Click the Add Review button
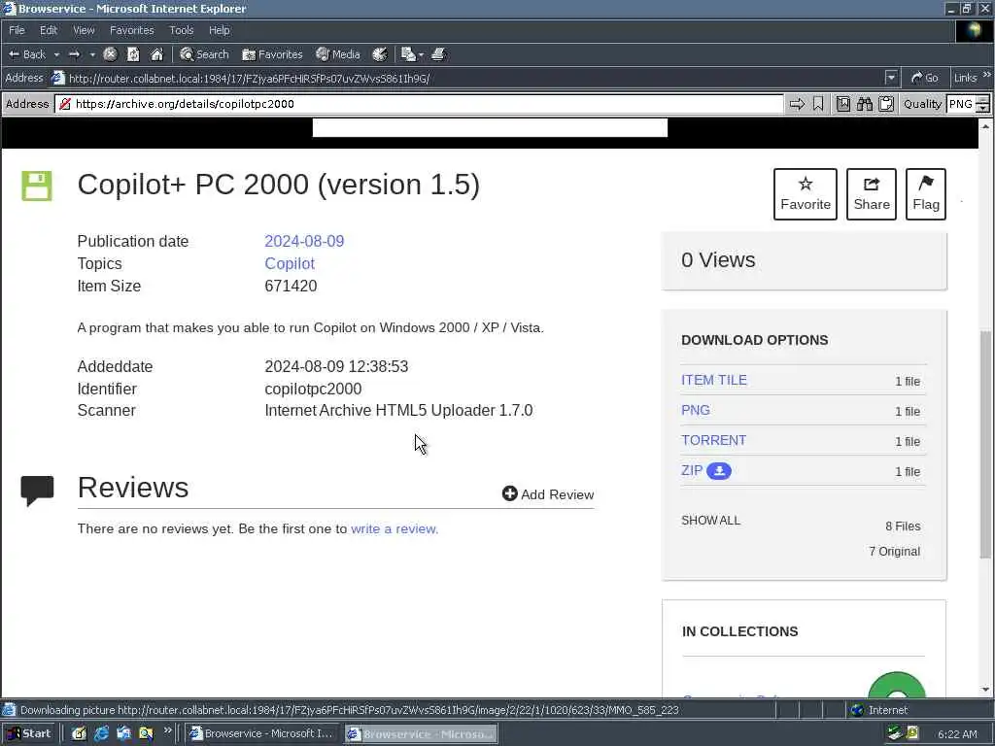 [548, 494]
